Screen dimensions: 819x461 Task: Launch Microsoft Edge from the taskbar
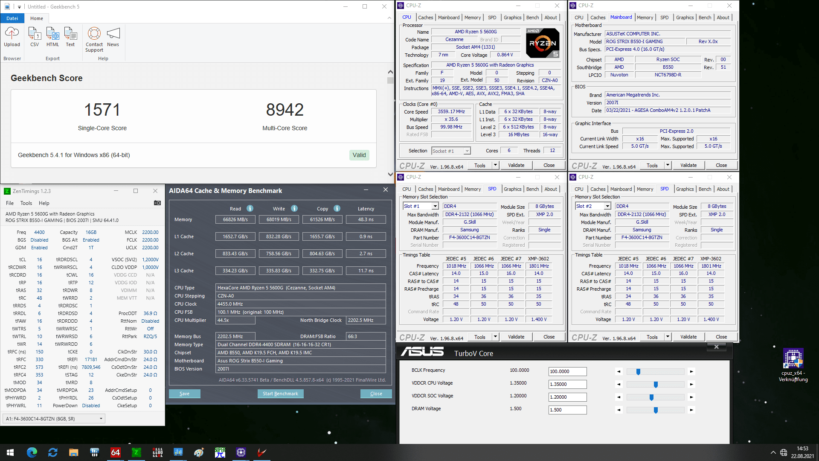pyautogui.click(x=32, y=452)
